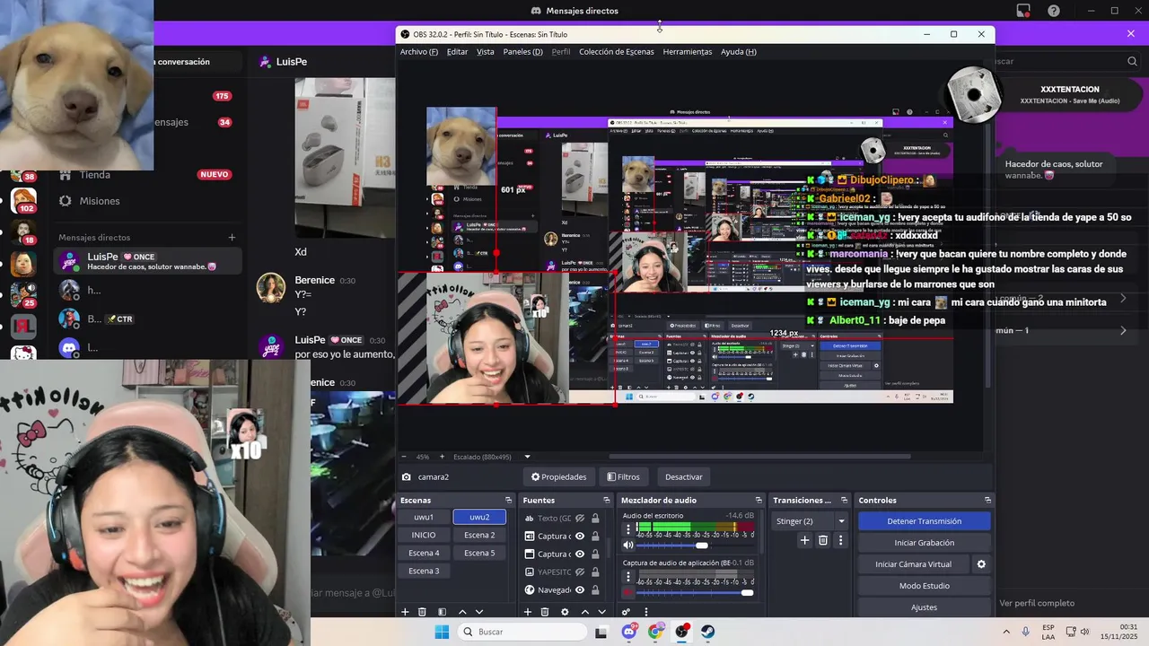Open OBS Ayuda menu

point(739,52)
